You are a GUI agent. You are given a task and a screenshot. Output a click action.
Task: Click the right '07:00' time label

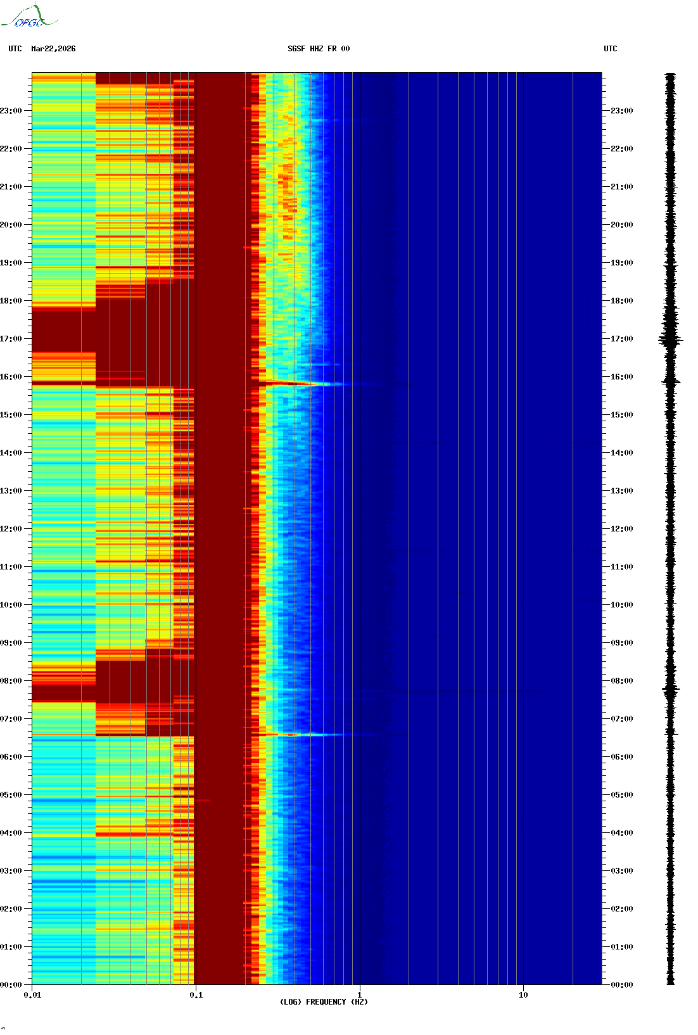pos(621,719)
